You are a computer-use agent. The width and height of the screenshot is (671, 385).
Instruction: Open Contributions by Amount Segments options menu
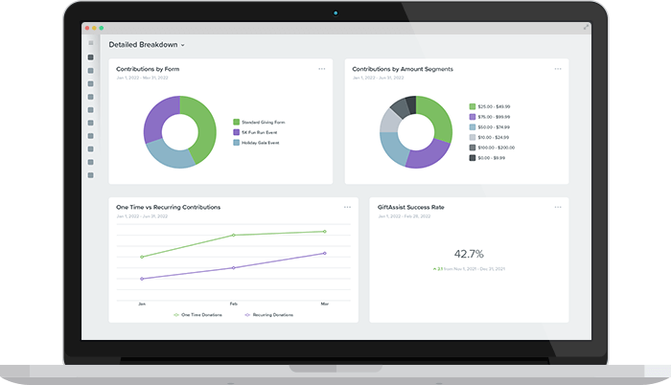tap(558, 68)
